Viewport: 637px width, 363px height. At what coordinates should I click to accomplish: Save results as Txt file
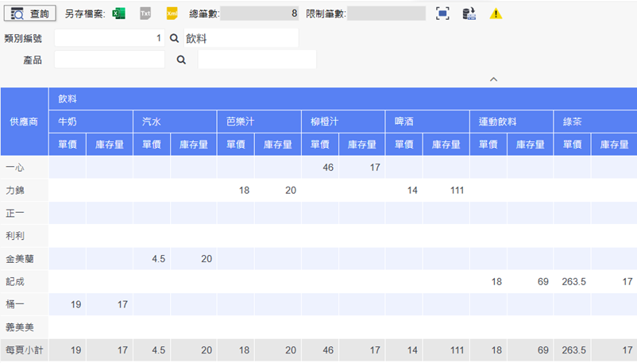145,14
